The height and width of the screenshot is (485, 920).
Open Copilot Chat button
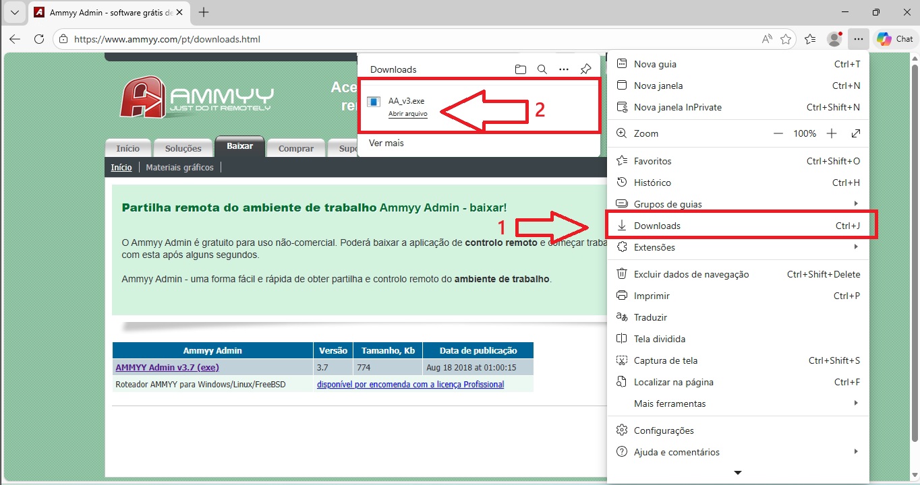point(894,39)
